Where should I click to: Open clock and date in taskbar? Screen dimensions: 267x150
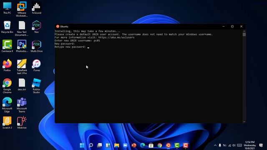[x=250, y=145]
